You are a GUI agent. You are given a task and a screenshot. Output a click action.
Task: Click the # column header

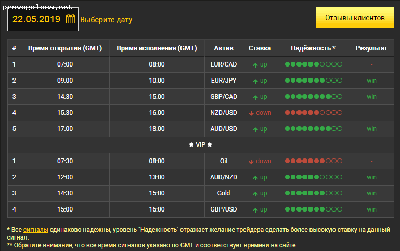[14, 48]
